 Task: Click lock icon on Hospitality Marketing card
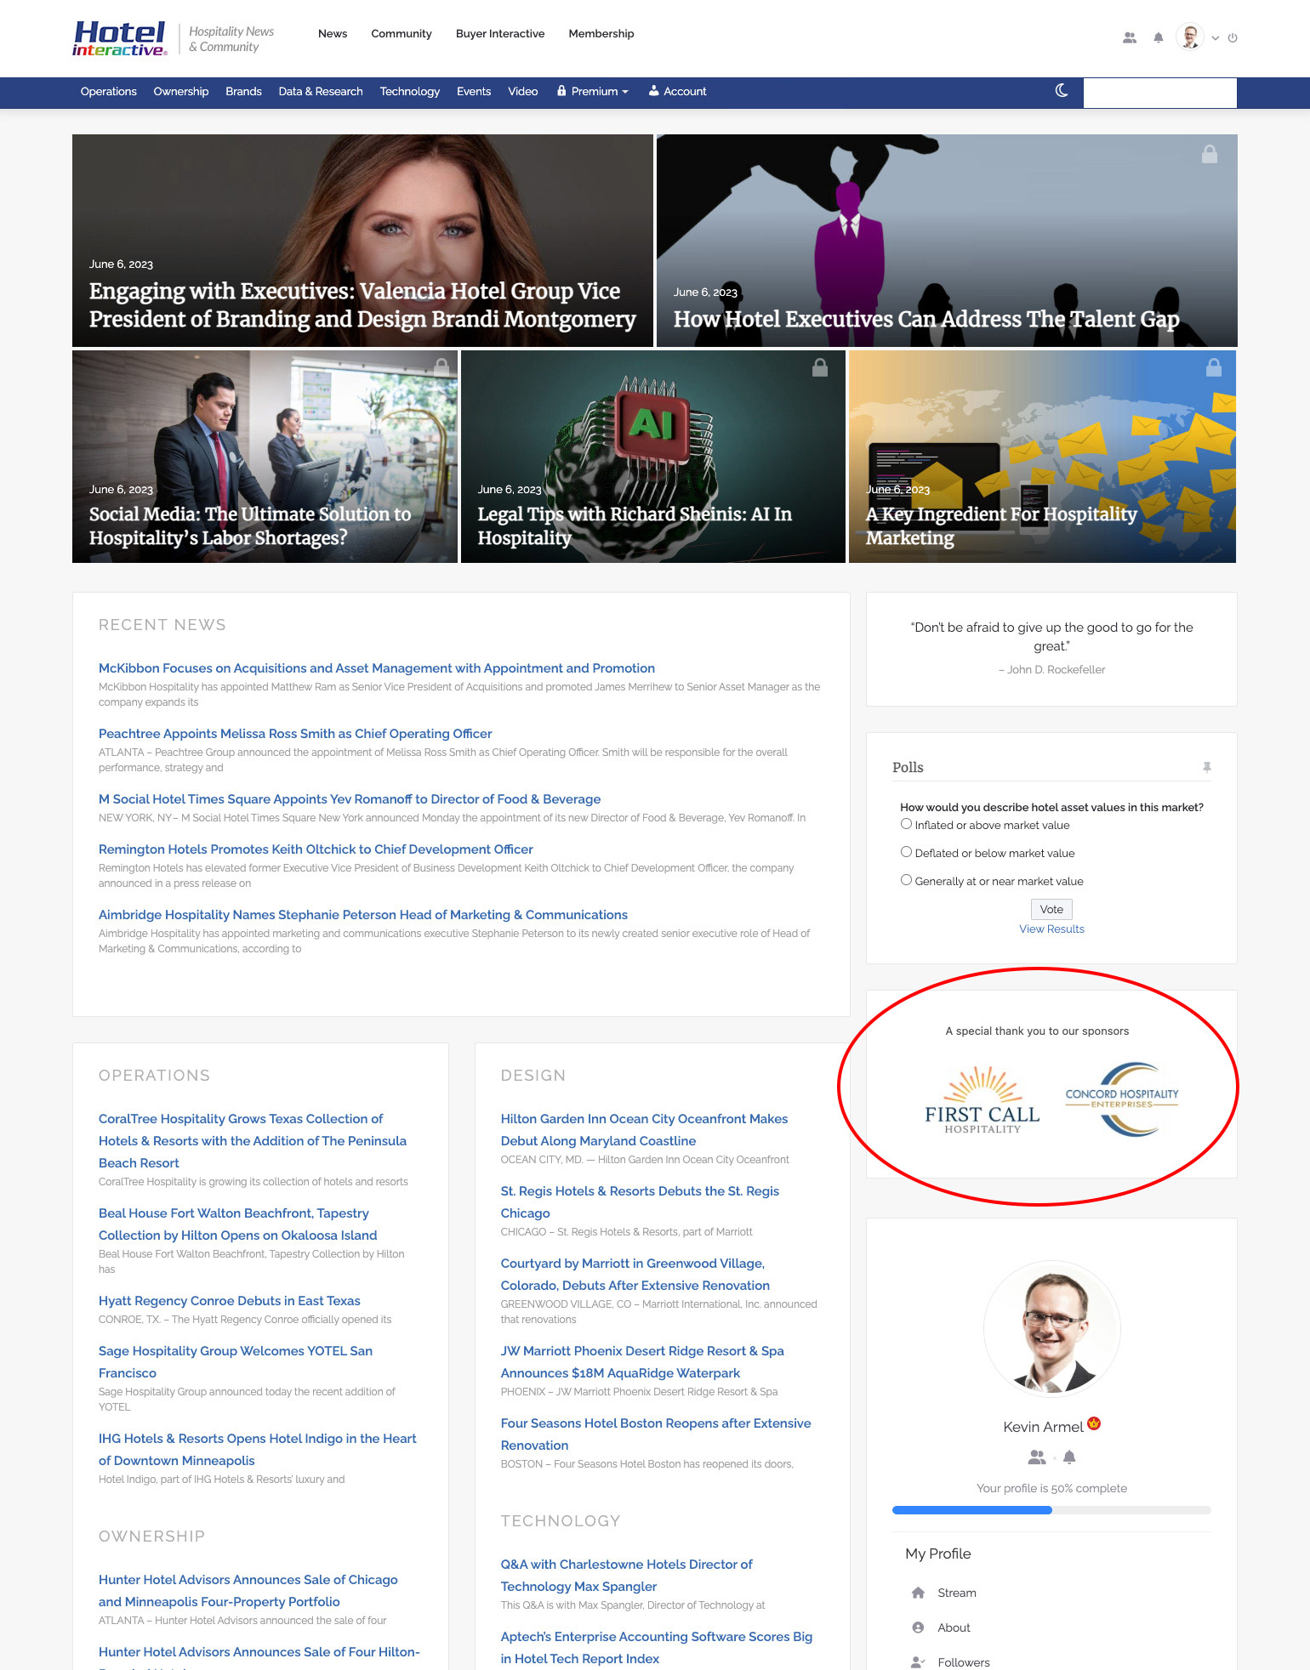[1214, 367]
